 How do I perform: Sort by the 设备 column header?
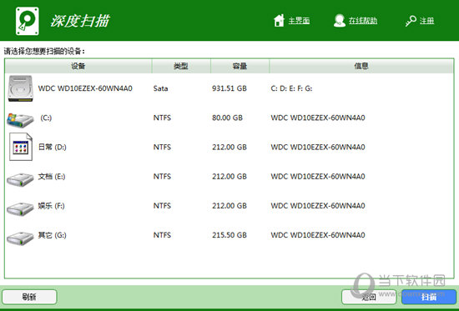78,66
